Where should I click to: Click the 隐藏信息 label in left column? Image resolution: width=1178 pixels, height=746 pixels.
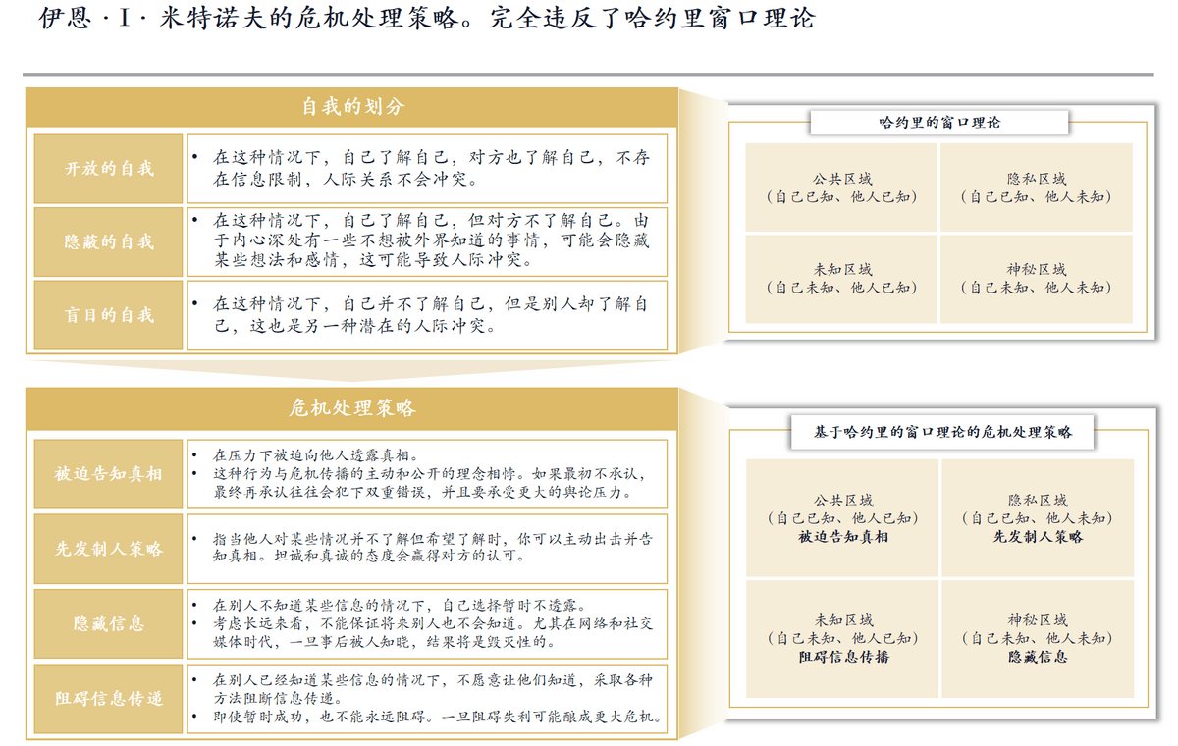click(109, 623)
